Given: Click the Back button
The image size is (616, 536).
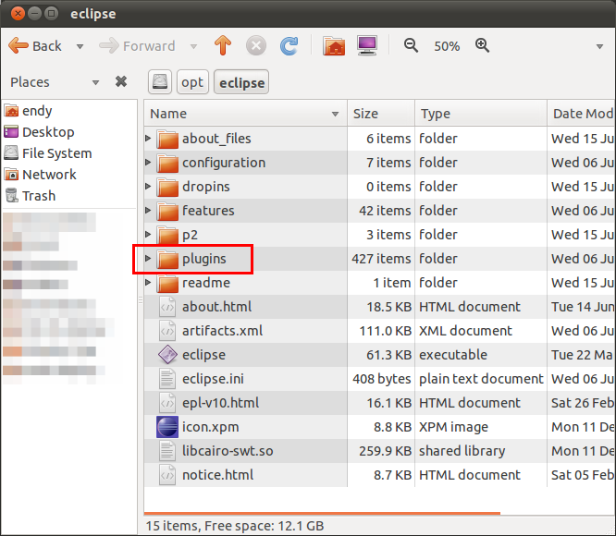Looking at the screenshot, I should [36, 45].
